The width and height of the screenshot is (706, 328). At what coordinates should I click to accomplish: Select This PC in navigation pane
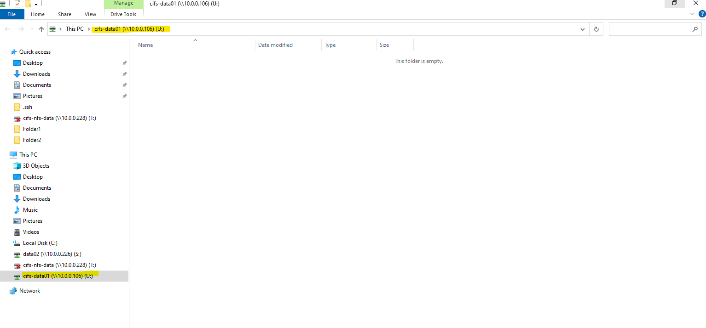click(x=28, y=155)
